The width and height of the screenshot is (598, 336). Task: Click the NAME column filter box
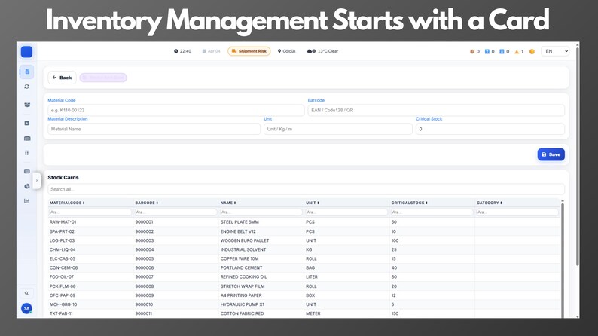261,212
